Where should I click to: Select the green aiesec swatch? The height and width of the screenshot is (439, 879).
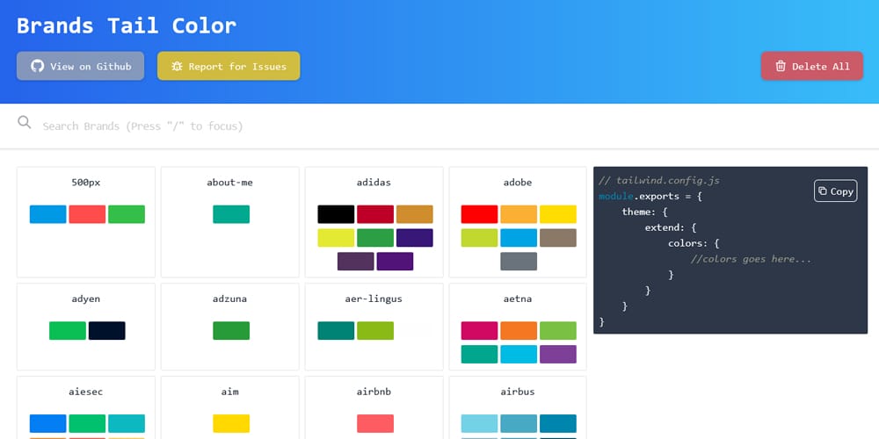(87, 423)
